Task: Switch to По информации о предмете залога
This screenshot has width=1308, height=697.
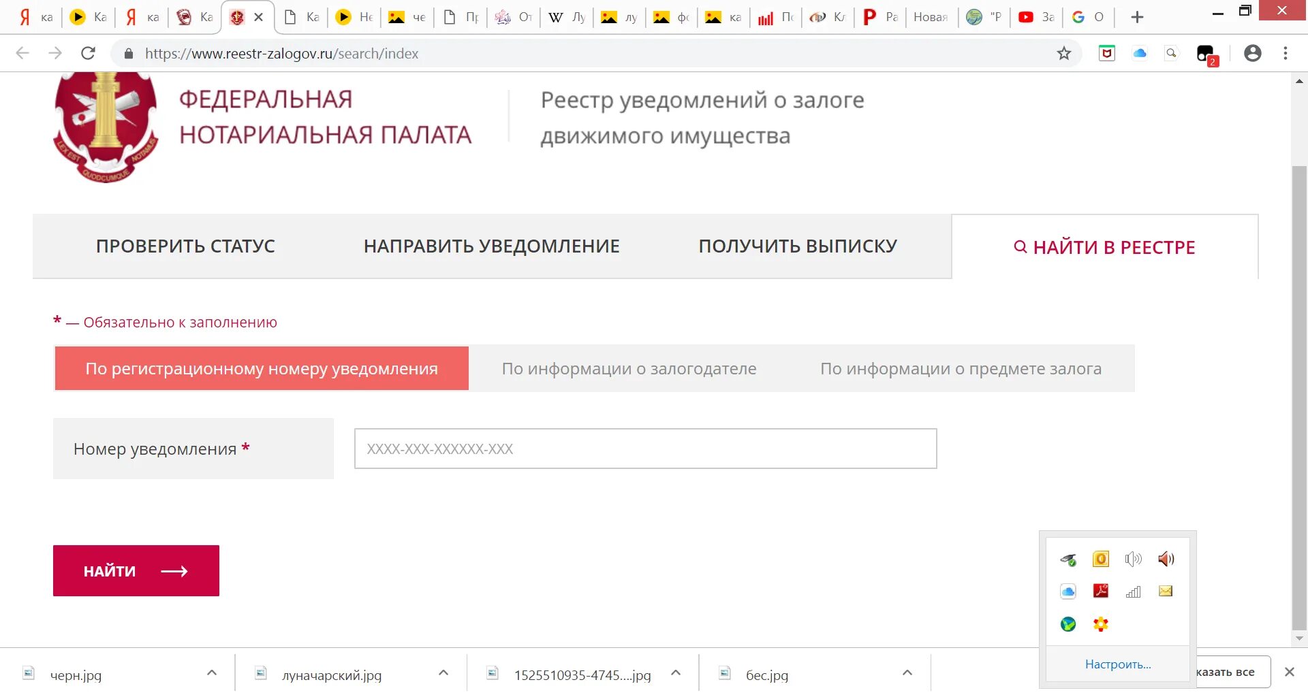Action: [x=961, y=368]
